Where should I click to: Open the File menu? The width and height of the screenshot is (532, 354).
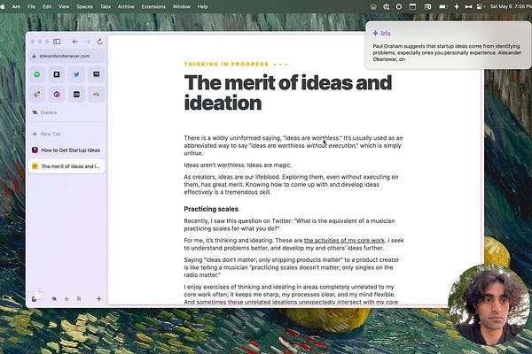[31, 6]
